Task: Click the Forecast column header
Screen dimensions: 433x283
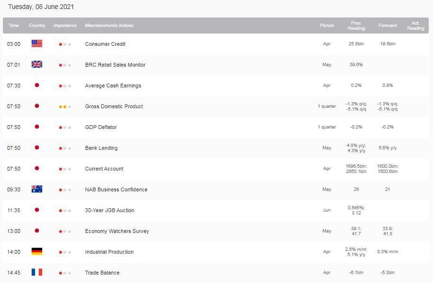Action: (388, 26)
